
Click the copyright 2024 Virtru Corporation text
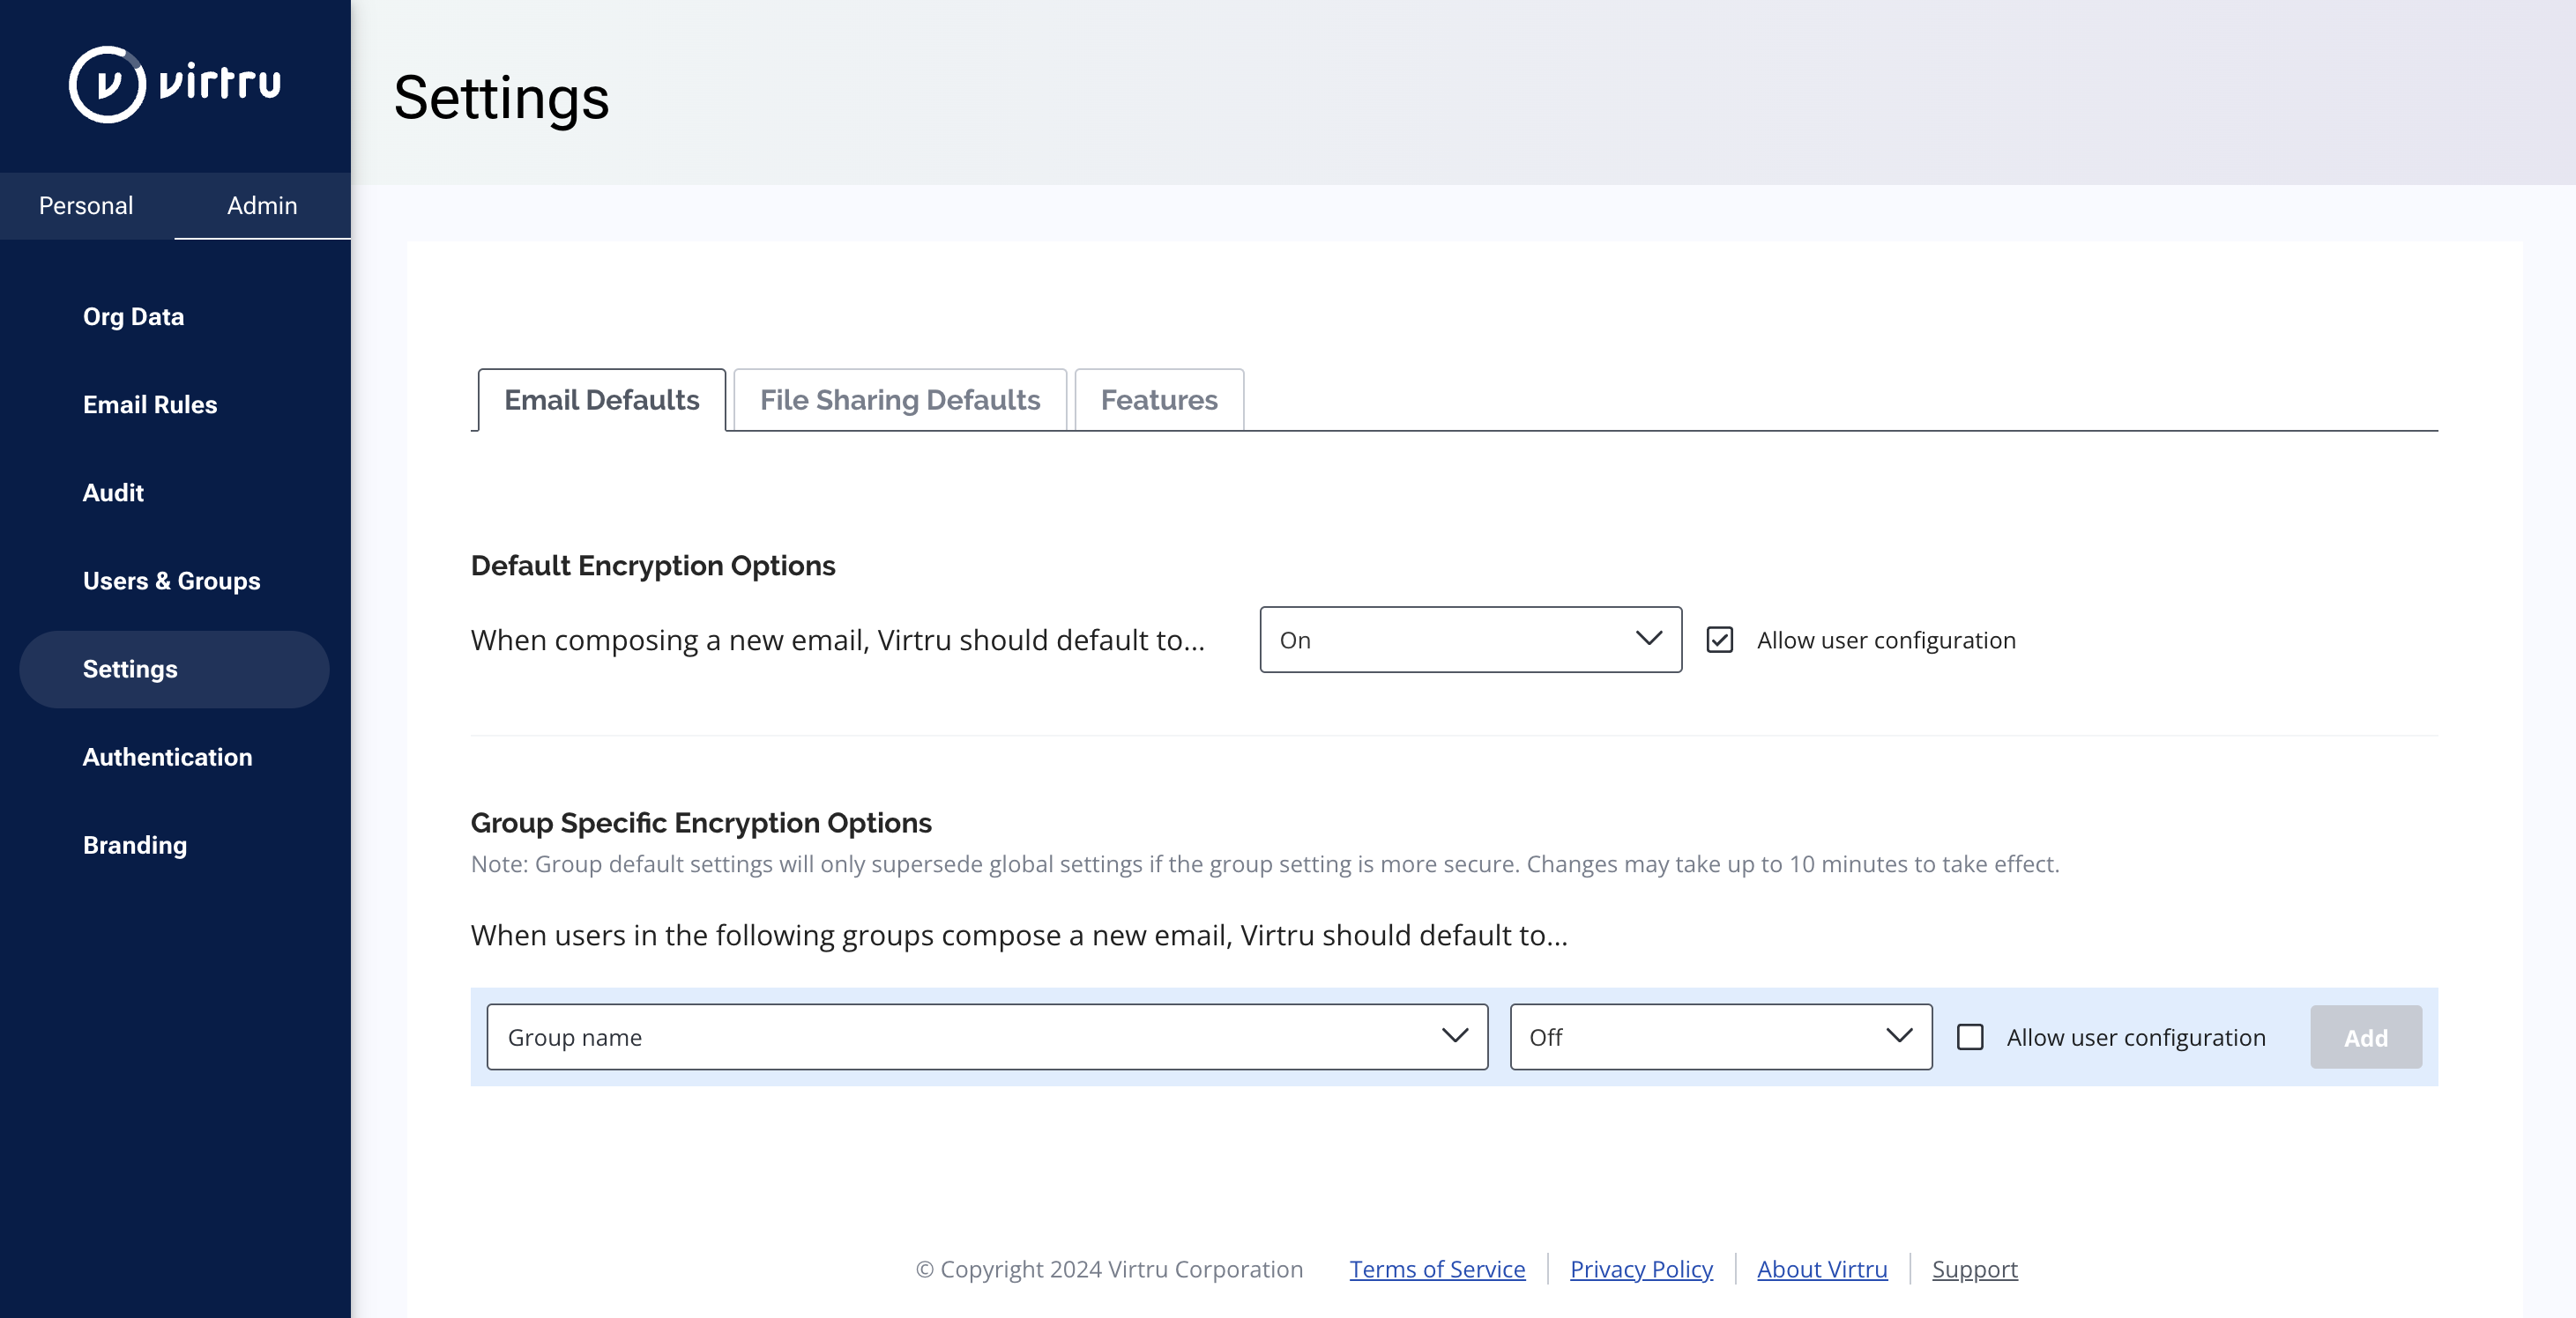(1109, 1269)
